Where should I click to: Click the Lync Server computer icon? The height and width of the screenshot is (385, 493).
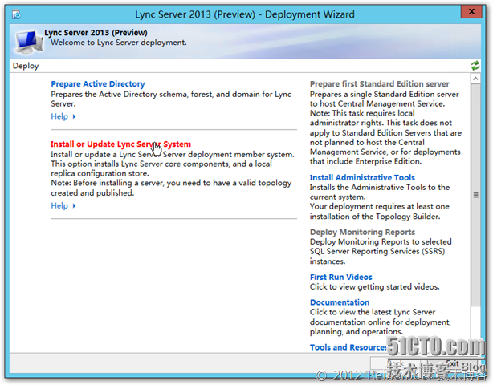29,42
